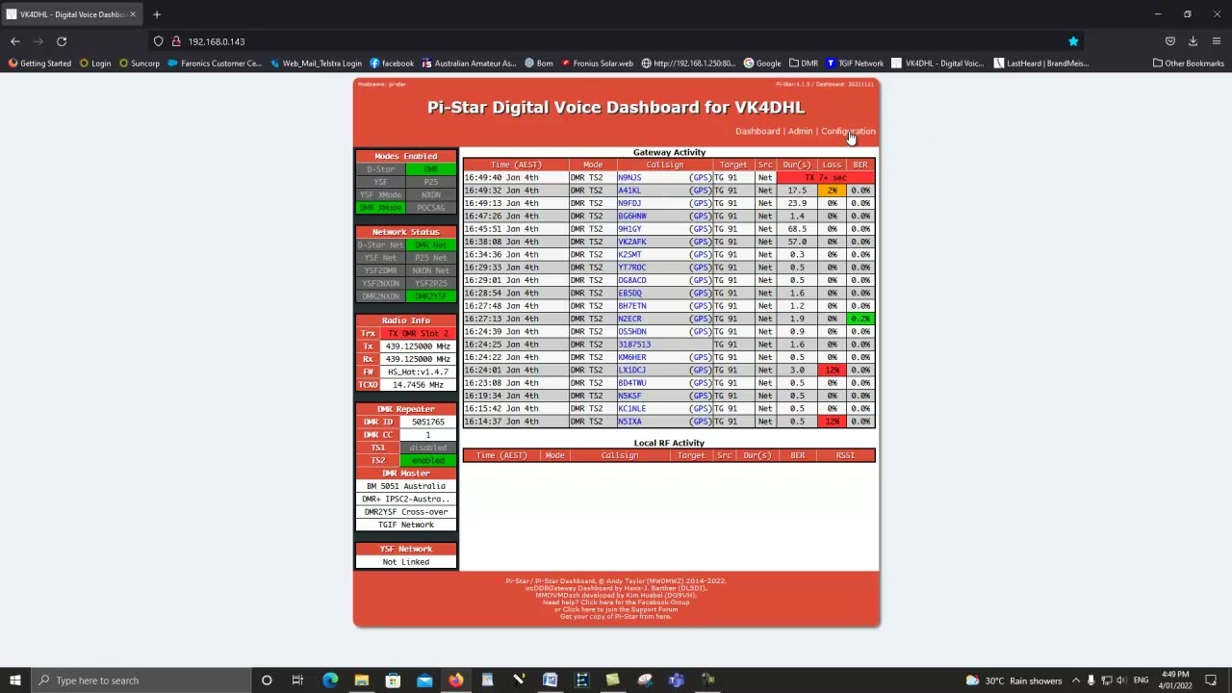This screenshot has height=693, width=1232.
Task: Open the Bom bookmark
Action: pos(539,64)
